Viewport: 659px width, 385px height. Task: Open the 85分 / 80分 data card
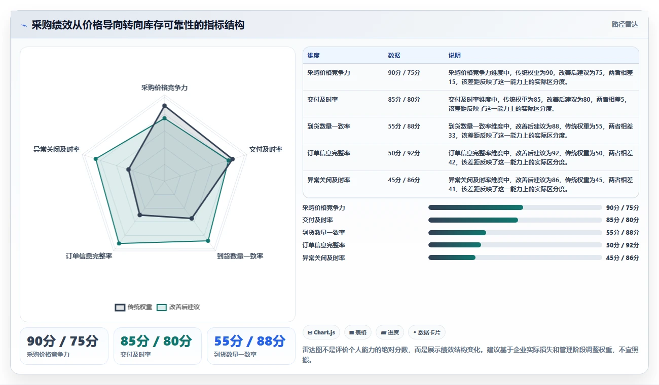(x=158, y=346)
